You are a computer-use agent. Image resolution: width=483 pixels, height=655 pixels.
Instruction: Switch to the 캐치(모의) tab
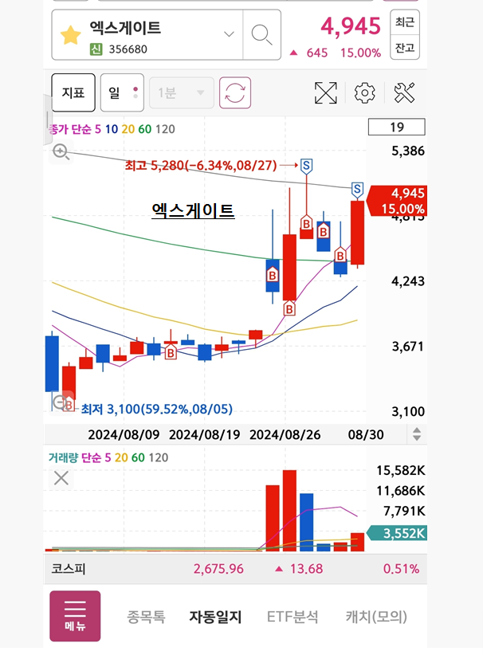coord(376,617)
